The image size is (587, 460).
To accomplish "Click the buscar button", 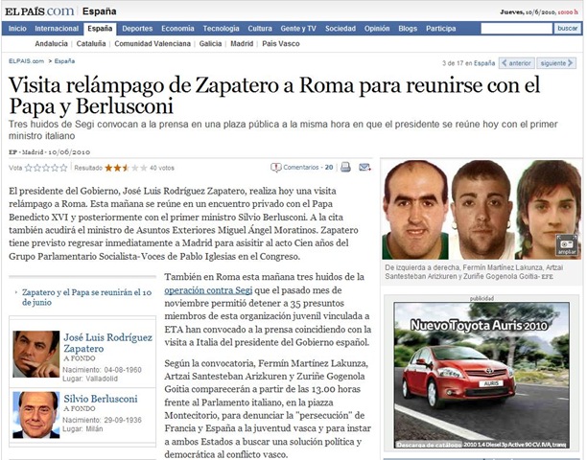I will tap(568, 29).
